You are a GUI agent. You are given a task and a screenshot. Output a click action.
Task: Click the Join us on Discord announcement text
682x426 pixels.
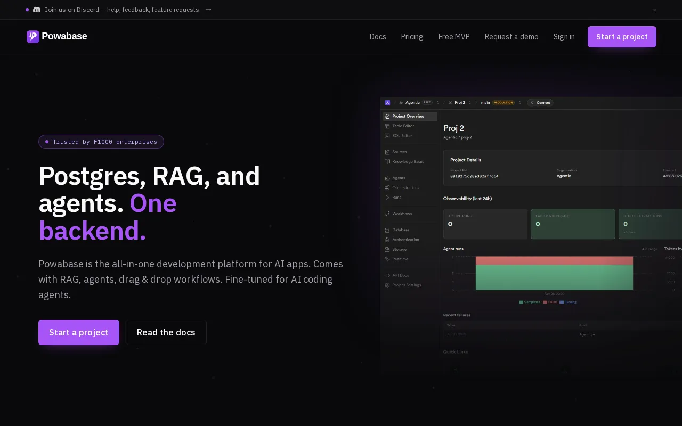tap(123, 10)
